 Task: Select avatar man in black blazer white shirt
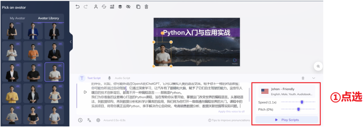click(12, 72)
